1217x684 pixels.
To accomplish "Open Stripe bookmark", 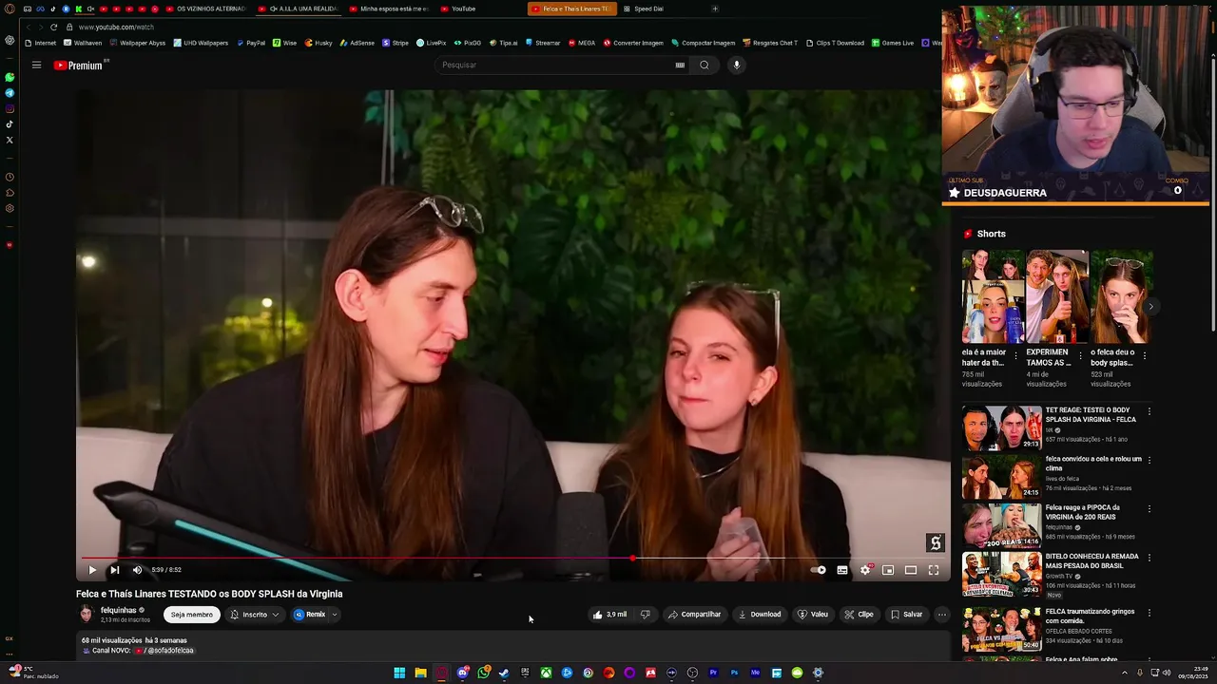I will [396, 43].
